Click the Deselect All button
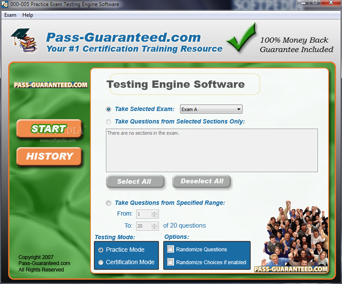 202,181
